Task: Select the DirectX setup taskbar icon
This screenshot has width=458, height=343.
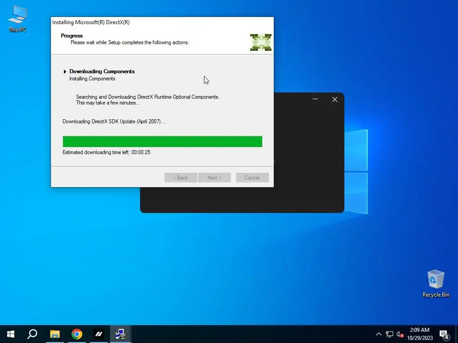Action: point(120,334)
